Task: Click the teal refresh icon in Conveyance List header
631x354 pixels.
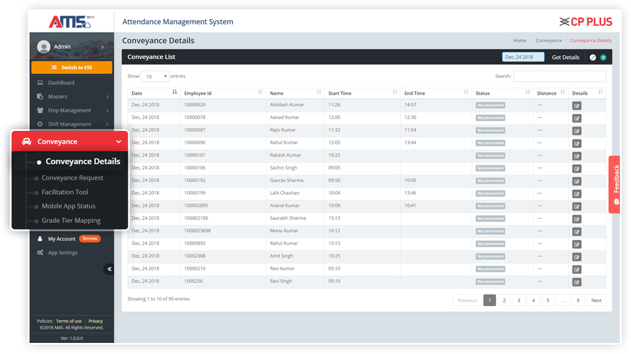Action: pyautogui.click(x=603, y=58)
